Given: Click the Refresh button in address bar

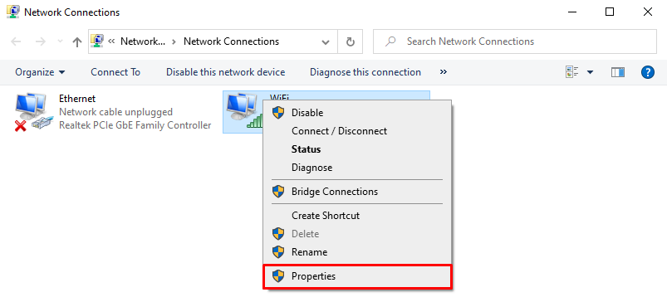Looking at the screenshot, I should (350, 41).
